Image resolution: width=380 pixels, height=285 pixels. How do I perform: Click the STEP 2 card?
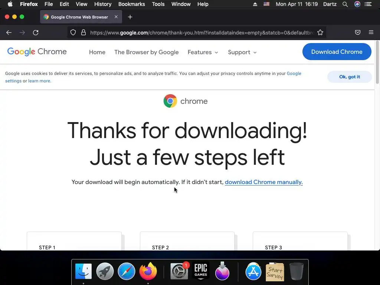187,241
